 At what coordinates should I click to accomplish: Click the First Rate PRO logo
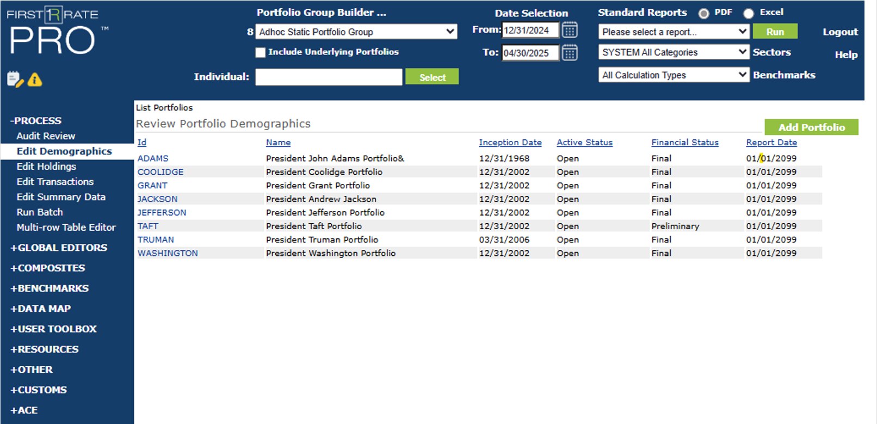53,32
